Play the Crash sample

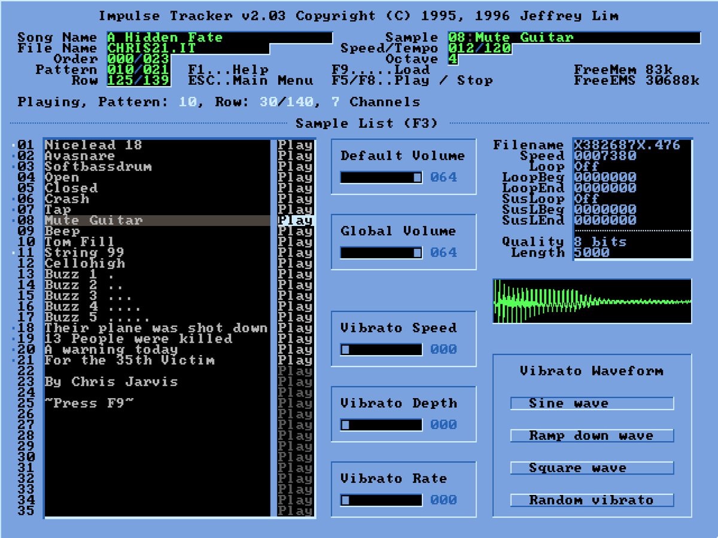pyautogui.click(x=295, y=199)
